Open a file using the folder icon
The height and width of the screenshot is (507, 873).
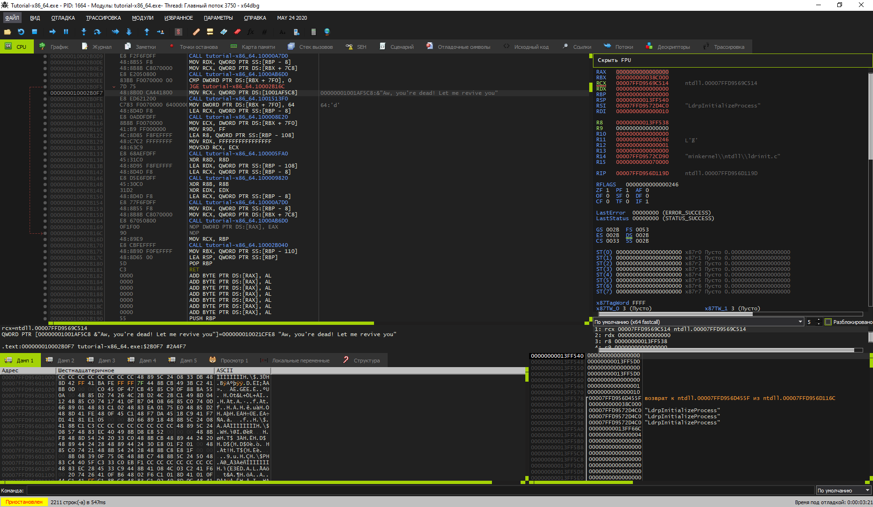pos(7,32)
